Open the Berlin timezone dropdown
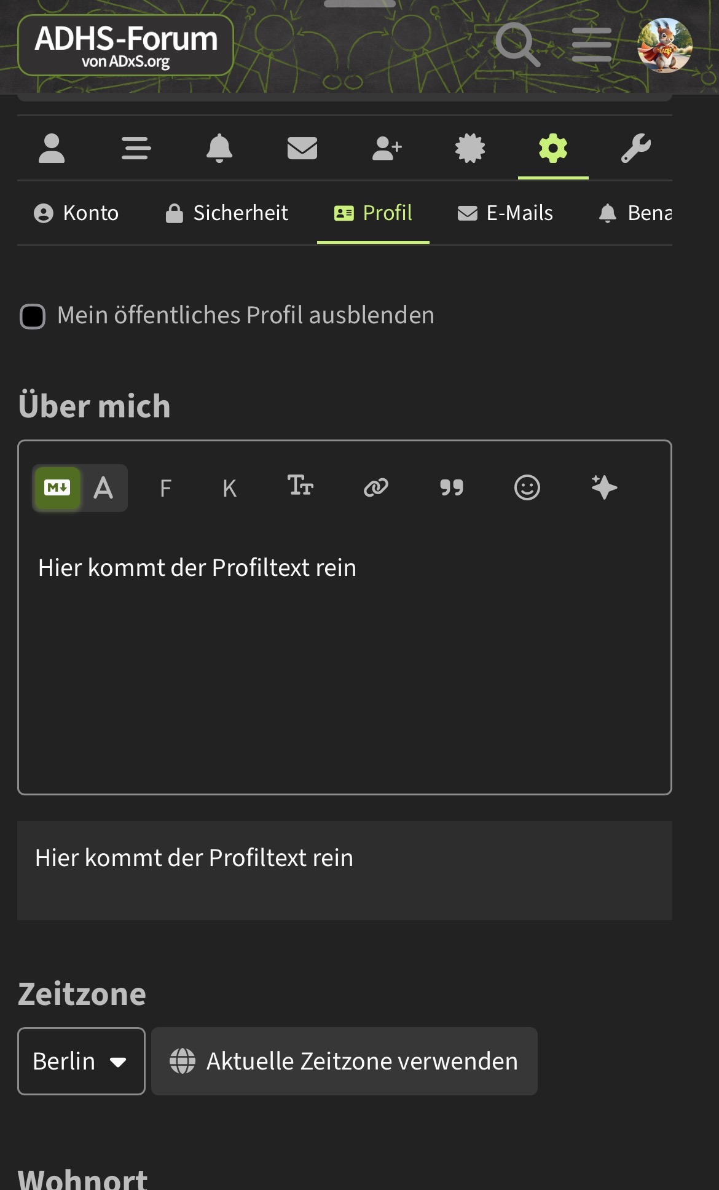719x1190 pixels. 81,1061
